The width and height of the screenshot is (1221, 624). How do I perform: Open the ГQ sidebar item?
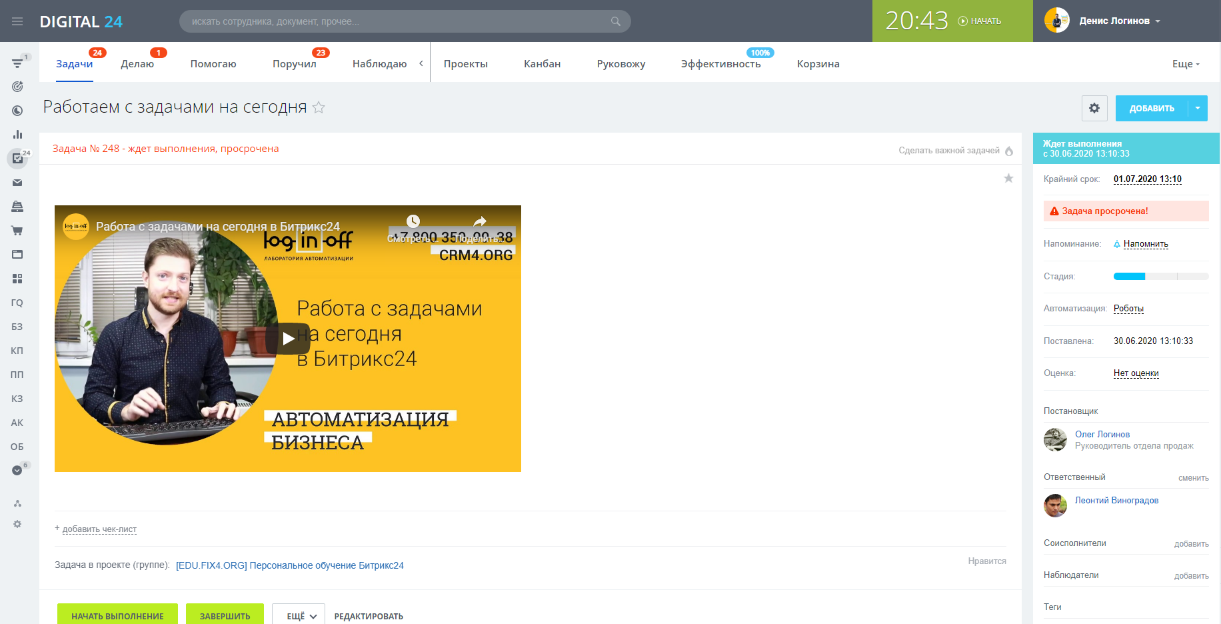[17, 303]
